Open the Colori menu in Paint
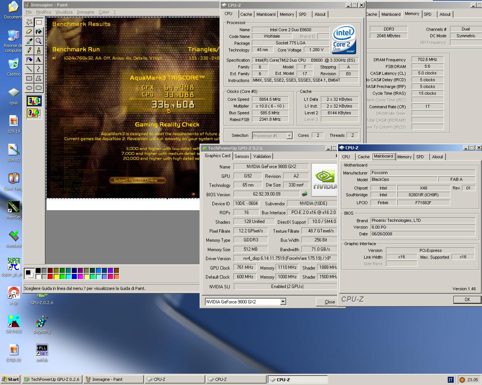 pyautogui.click(x=104, y=12)
